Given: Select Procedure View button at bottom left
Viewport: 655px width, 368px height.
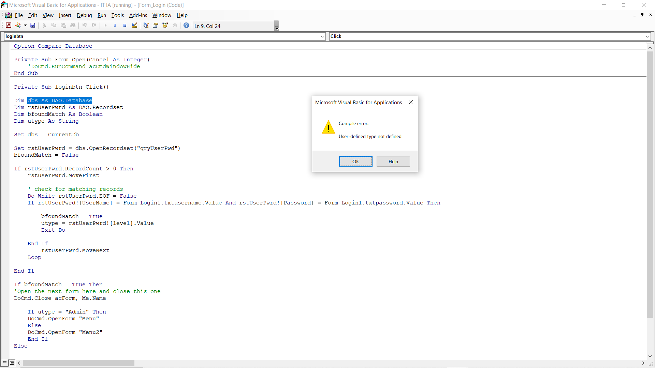Looking at the screenshot, I should coord(5,363).
